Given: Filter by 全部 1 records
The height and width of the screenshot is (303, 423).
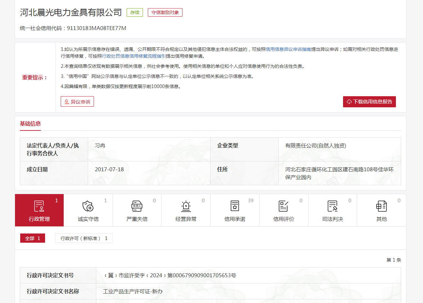Looking at the screenshot, I should point(33,238).
